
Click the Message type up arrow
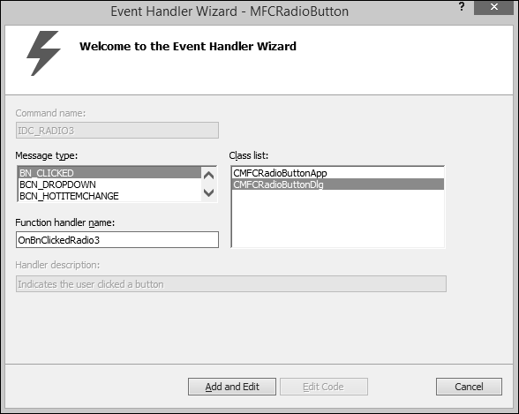pos(208,176)
